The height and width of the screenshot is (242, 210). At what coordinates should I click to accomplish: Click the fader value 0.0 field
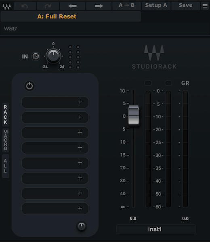pos(133,218)
